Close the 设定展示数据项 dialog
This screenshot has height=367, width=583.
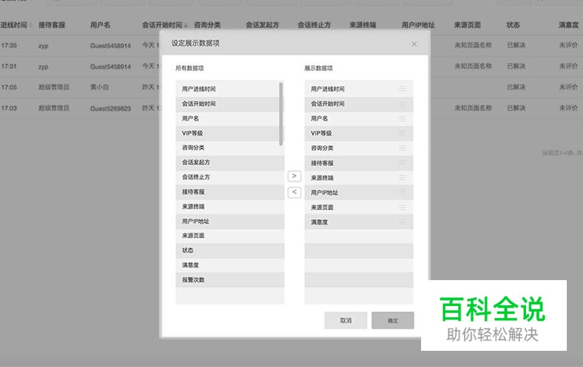[x=414, y=44]
